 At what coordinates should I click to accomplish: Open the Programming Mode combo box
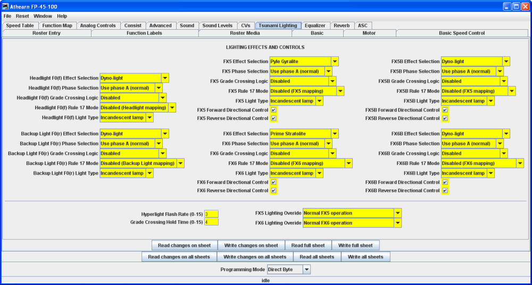point(306,270)
